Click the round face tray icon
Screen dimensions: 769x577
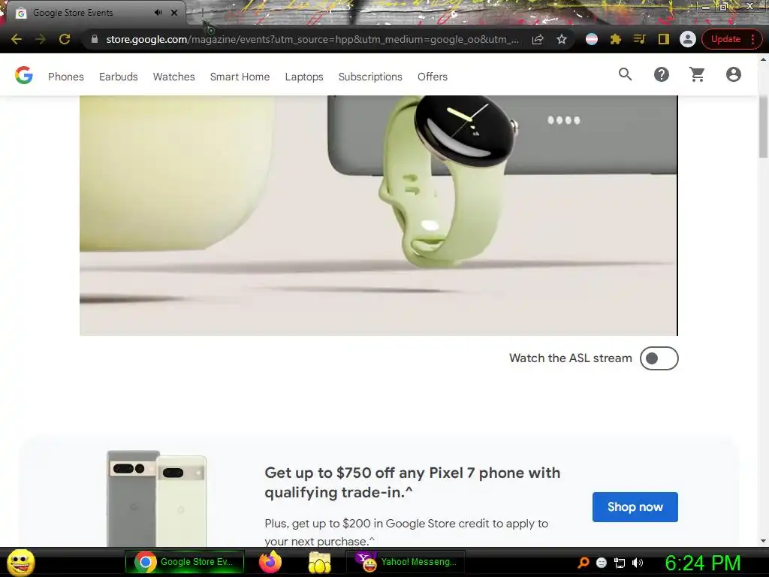click(x=602, y=563)
